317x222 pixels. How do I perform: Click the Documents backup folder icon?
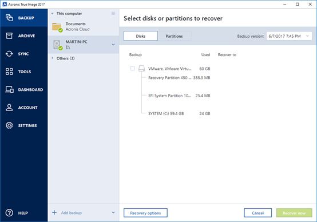pos(57,27)
